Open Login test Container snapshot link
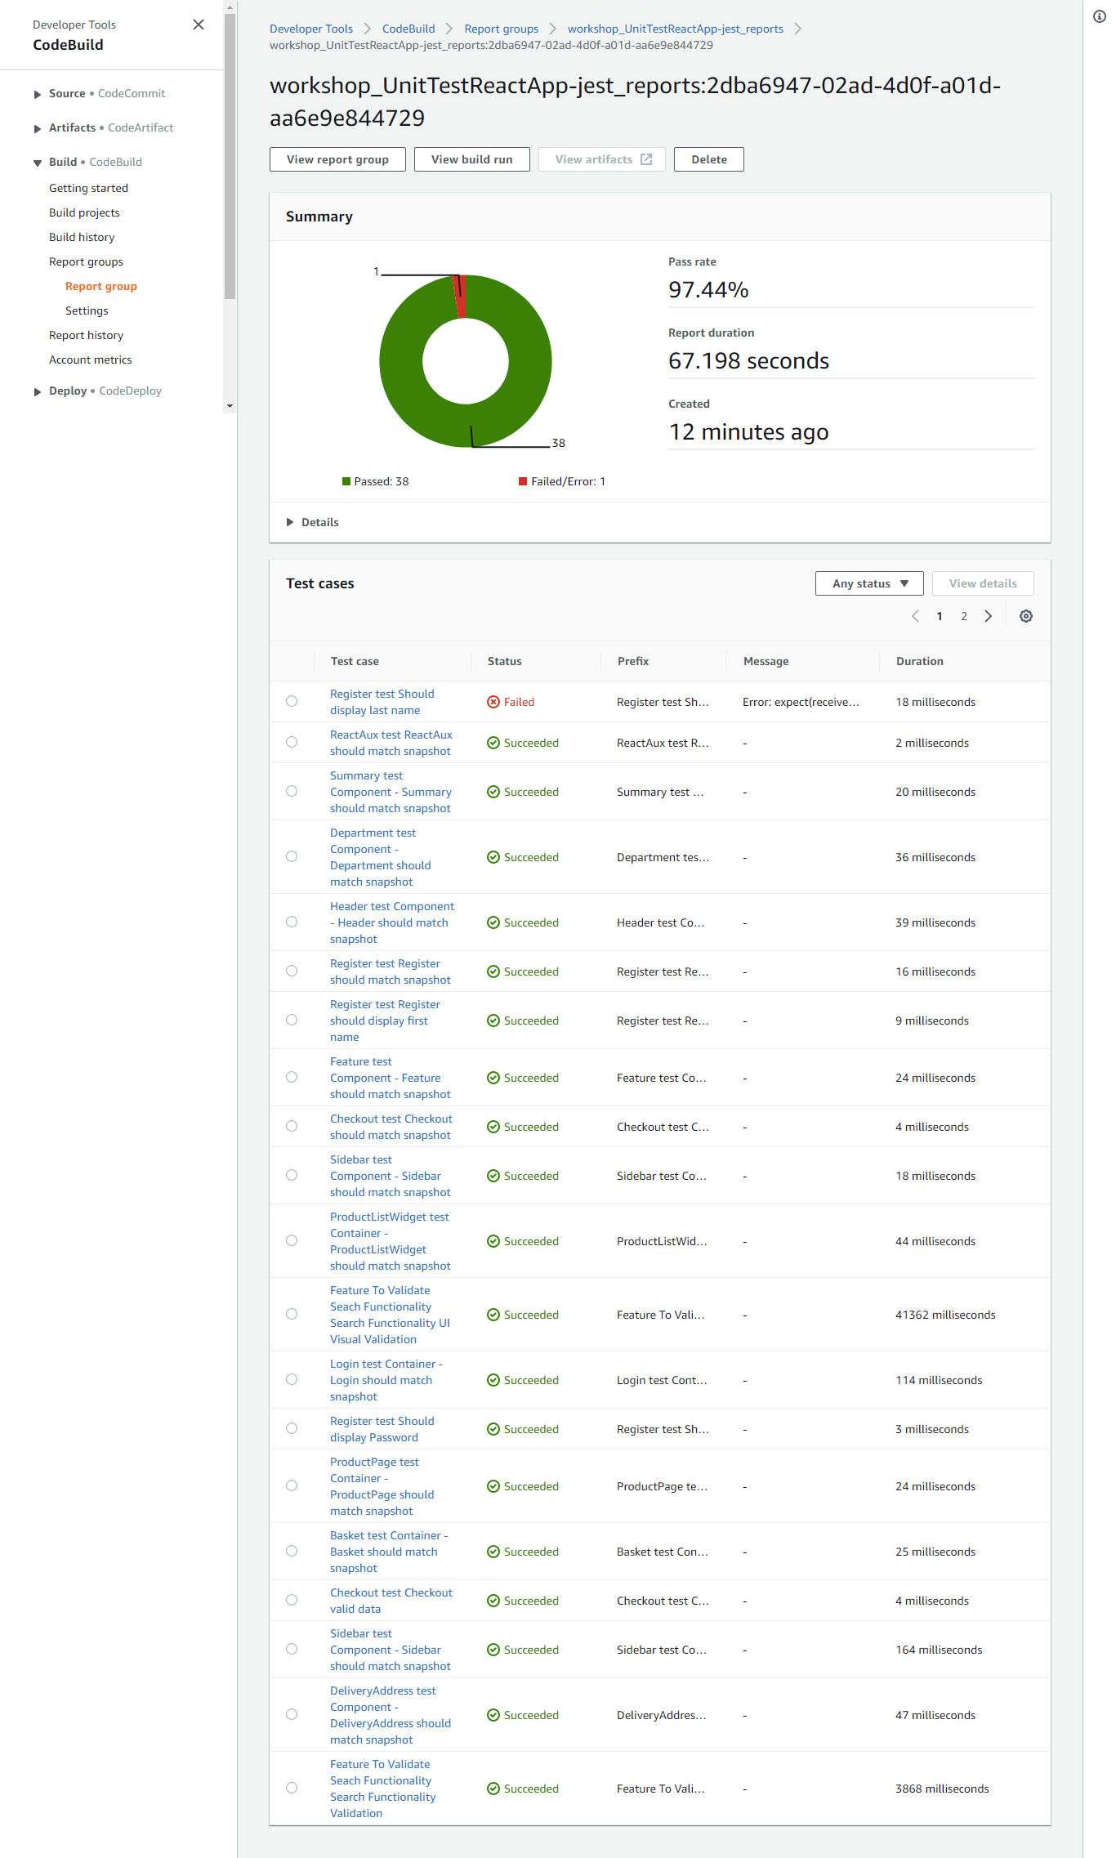The height and width of the screenshot is (1858, 1116). tap(386, 1380)
